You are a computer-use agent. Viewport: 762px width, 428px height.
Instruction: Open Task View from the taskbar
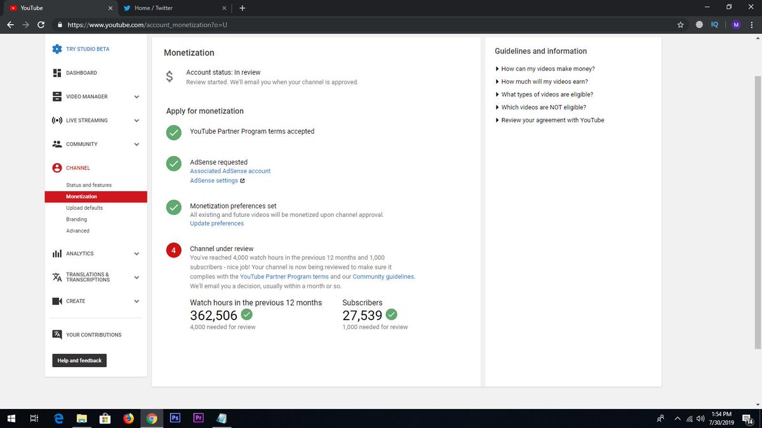[34, 418]
